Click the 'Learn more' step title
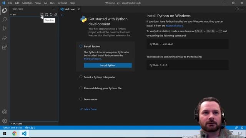 point(91,99)
